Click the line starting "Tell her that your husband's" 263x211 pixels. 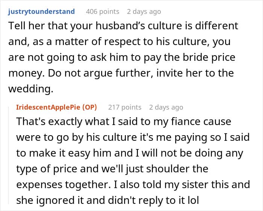pyautogui.click(x=122, y=26)
